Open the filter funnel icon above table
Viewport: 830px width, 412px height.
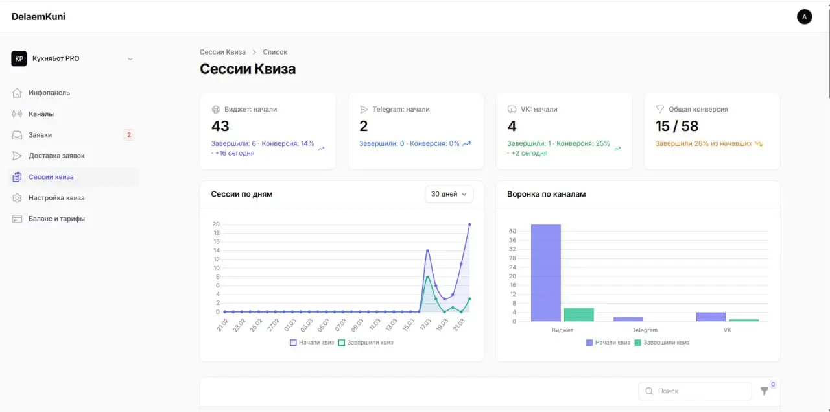764,391
